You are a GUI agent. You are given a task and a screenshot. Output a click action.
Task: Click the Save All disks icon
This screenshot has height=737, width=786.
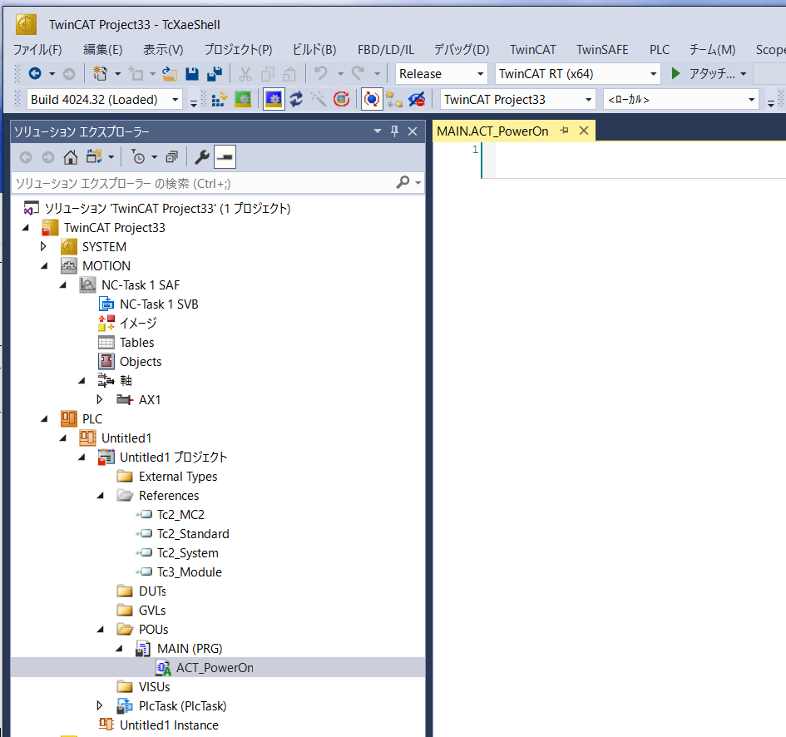(215, 74)
